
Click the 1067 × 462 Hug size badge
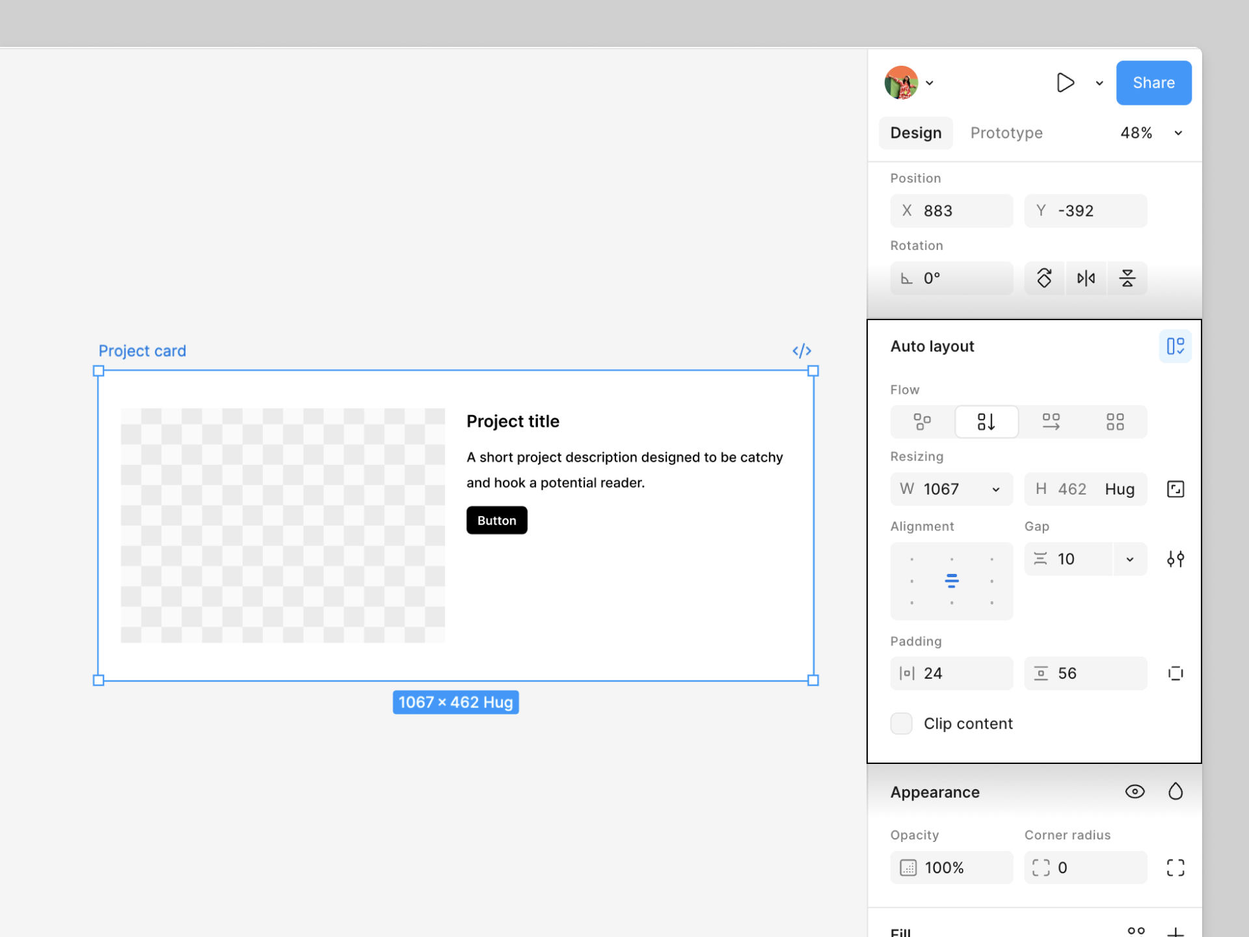pyautogui.click(x=455, y=703)
